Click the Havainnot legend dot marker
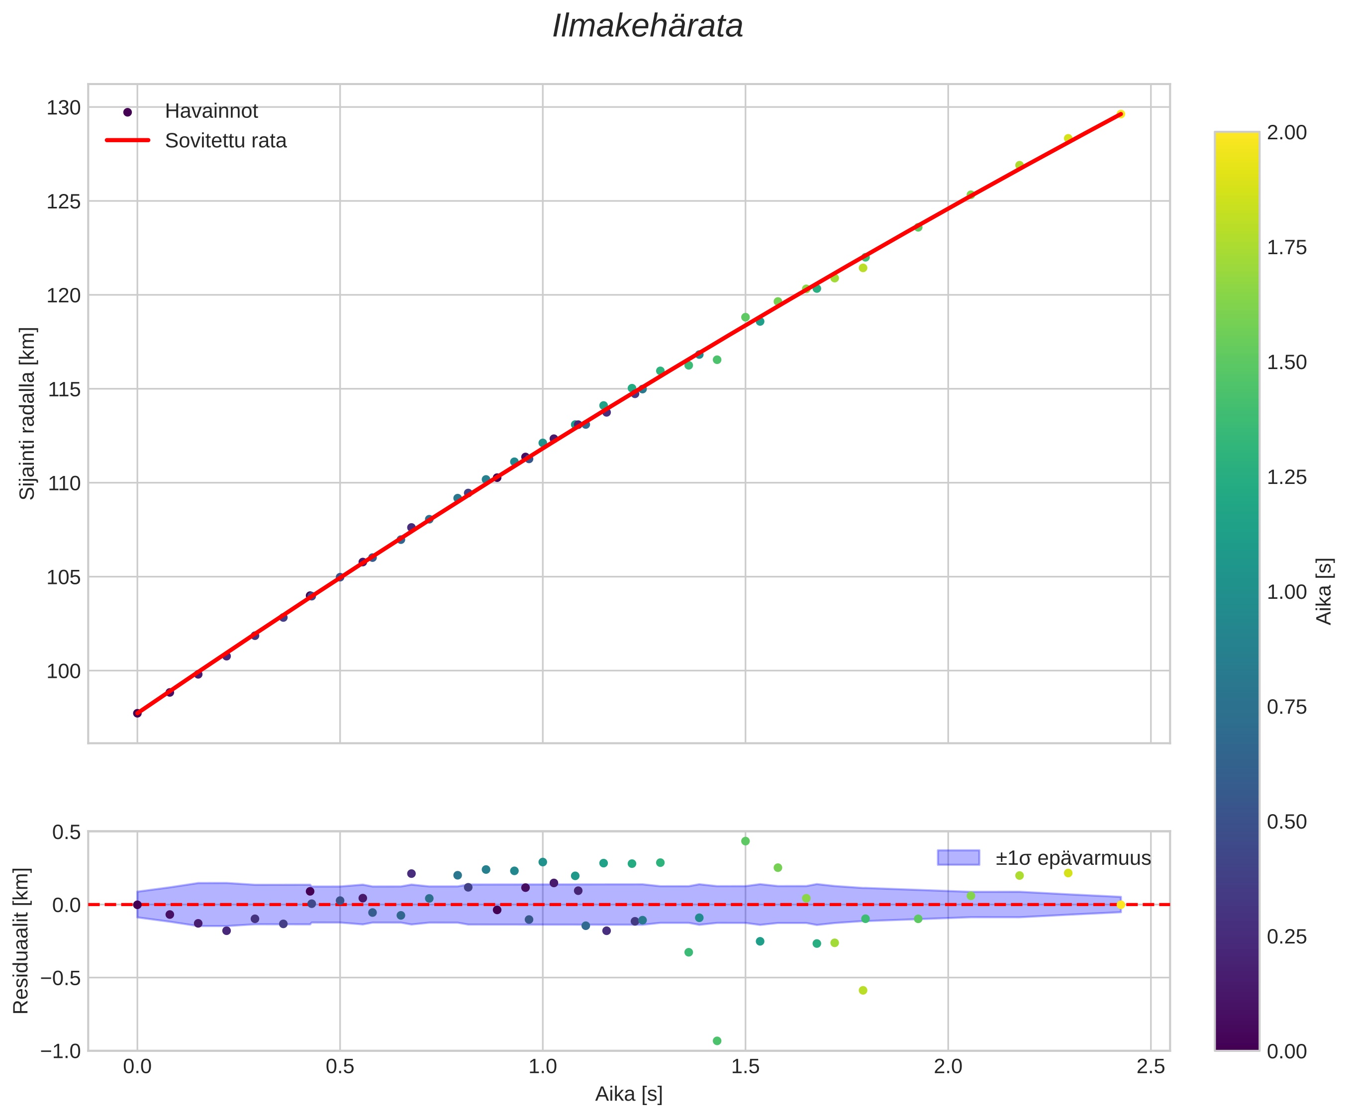Screen dimensions: 1347x1117 point(127,112)
